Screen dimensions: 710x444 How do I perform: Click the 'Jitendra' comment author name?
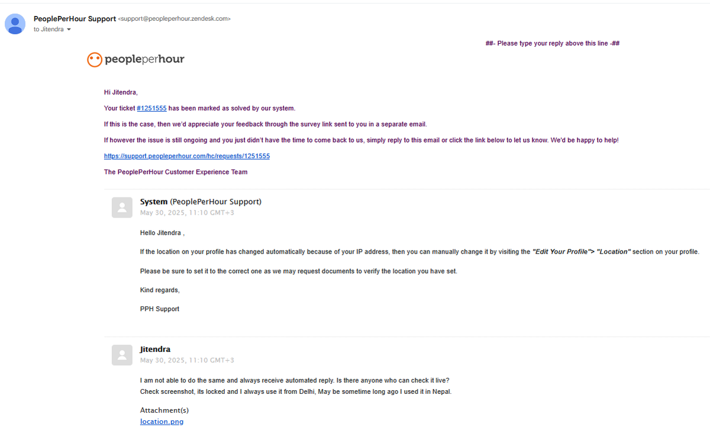click(155, 349)
